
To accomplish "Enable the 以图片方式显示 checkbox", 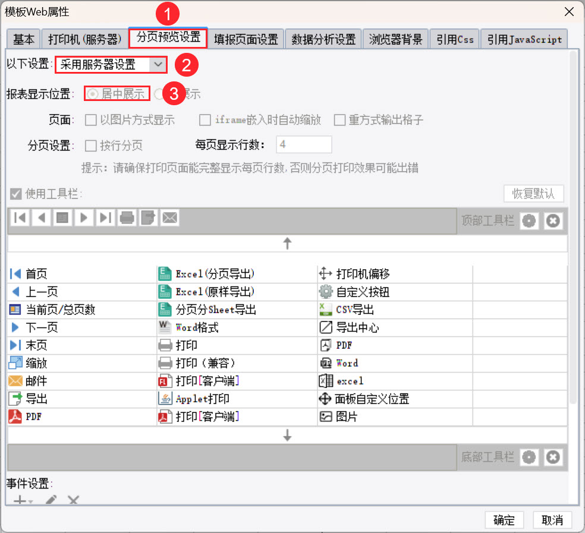I will coord(91,120).
